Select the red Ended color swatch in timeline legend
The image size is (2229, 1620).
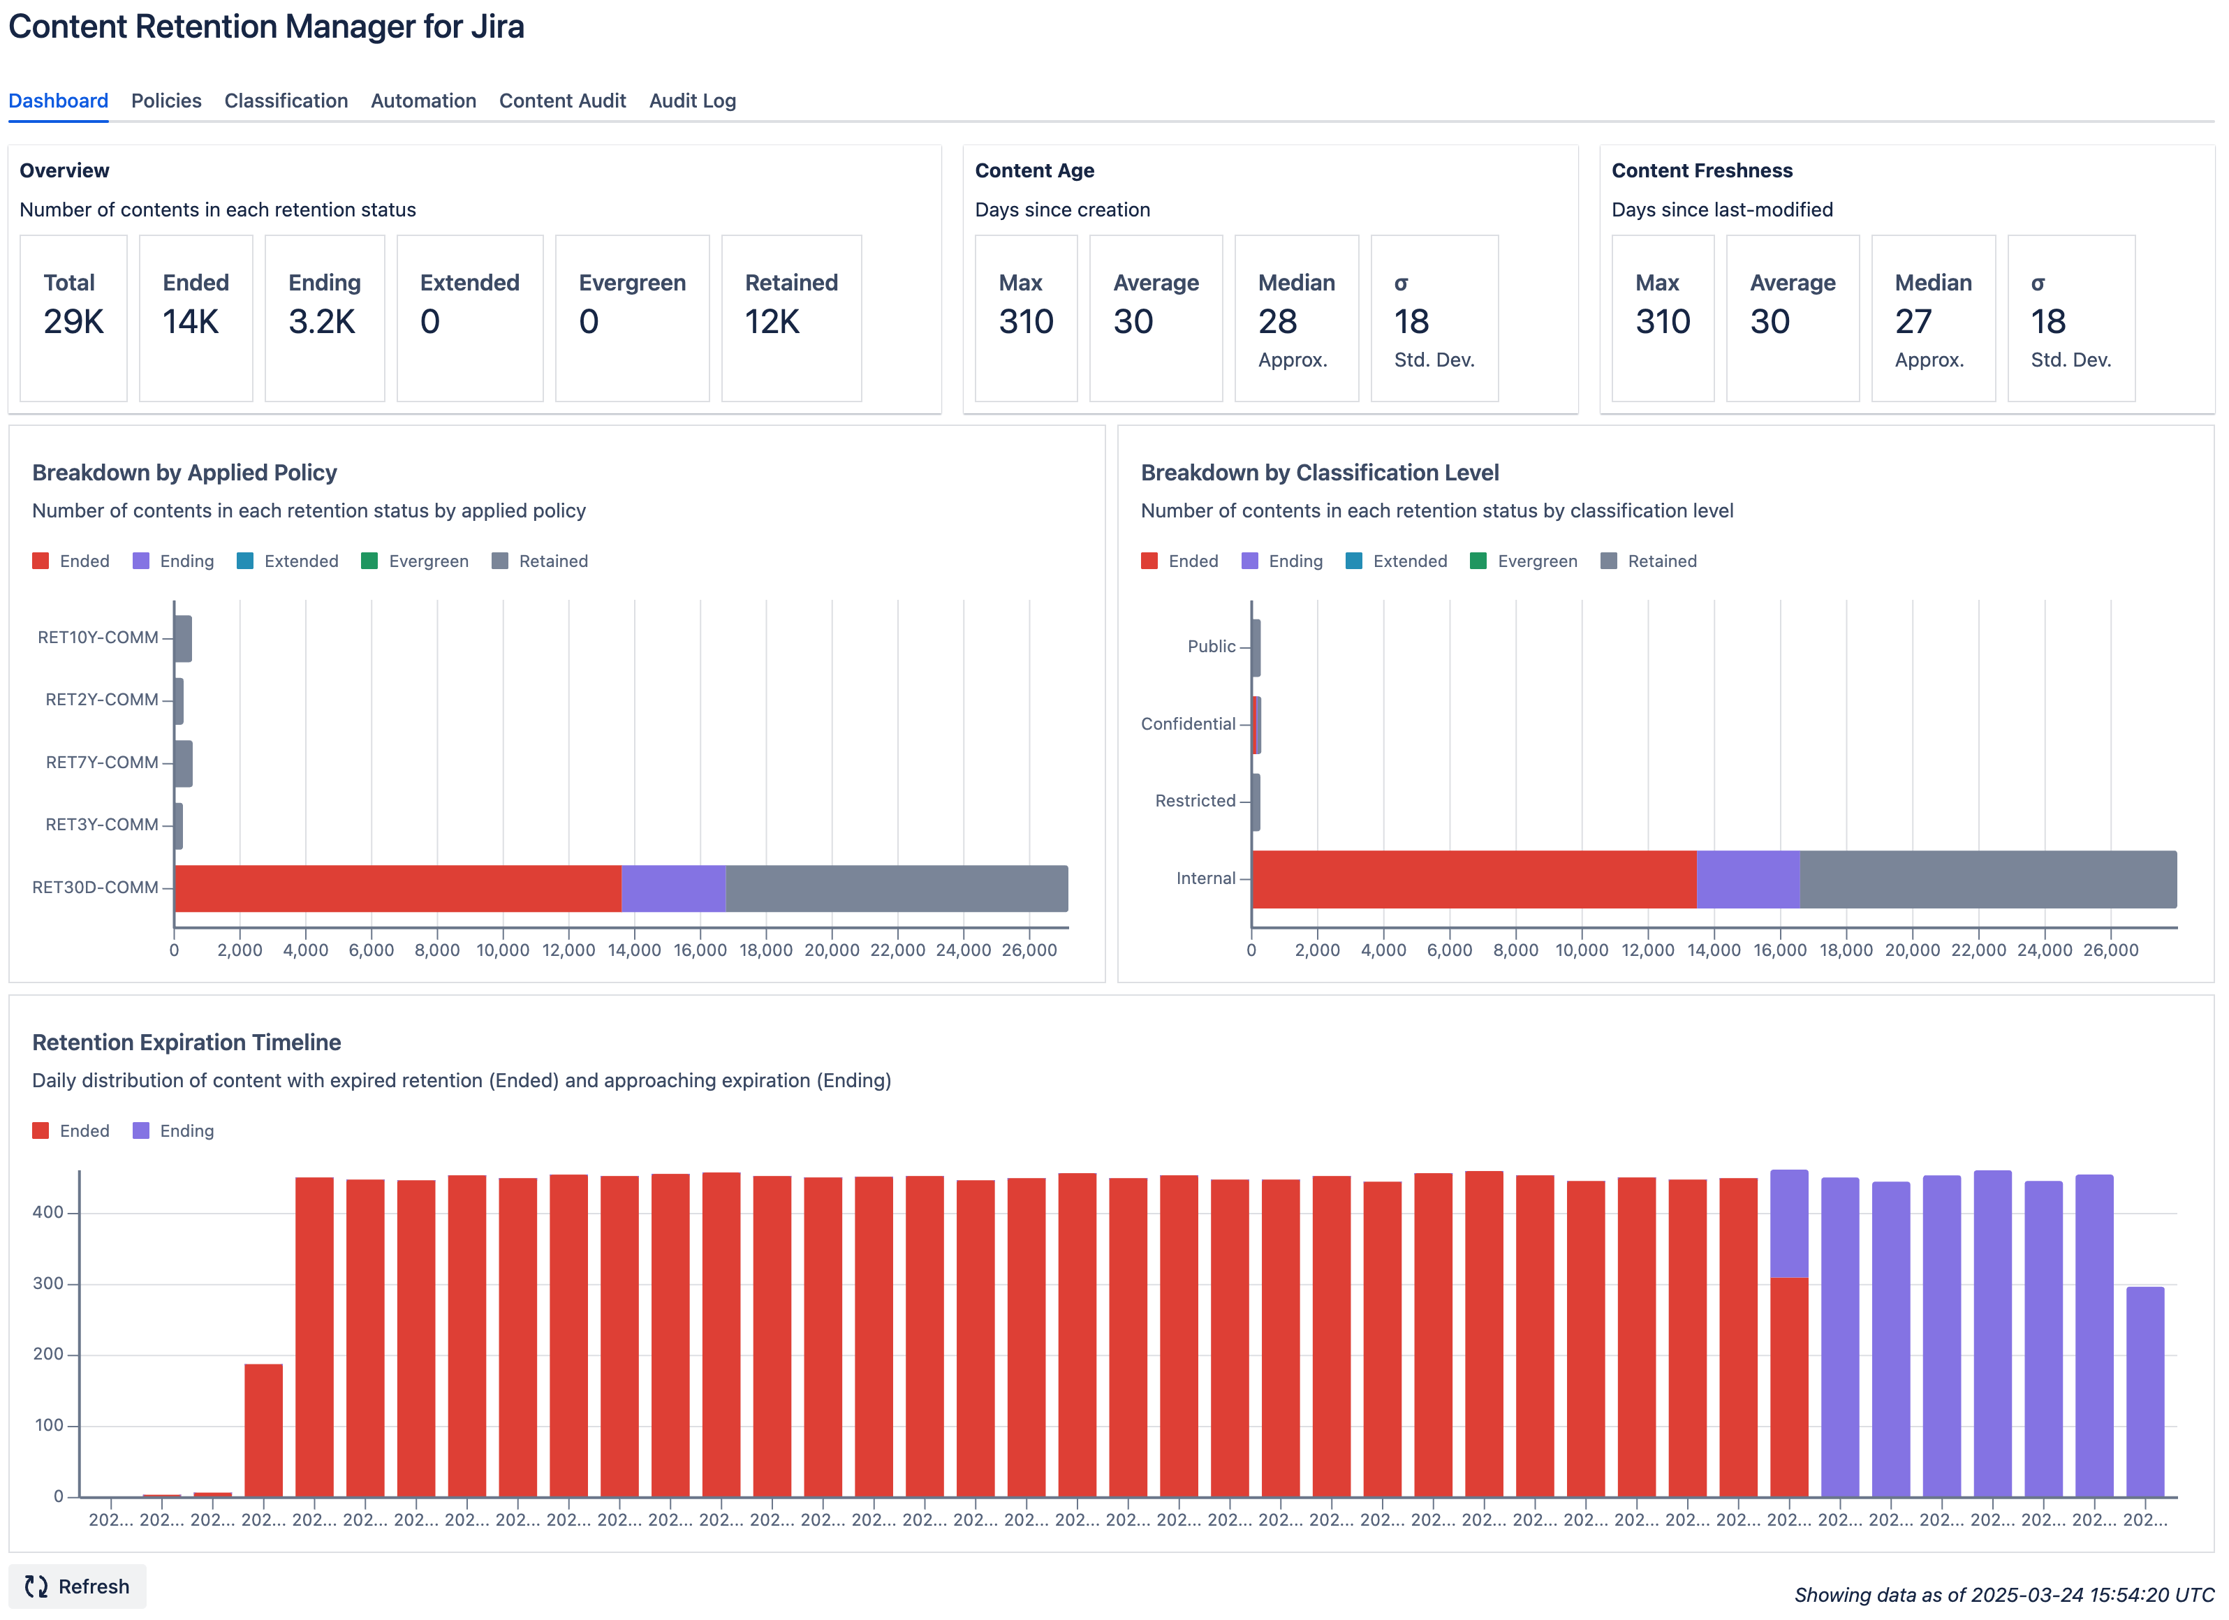(x=41, y=1130)
